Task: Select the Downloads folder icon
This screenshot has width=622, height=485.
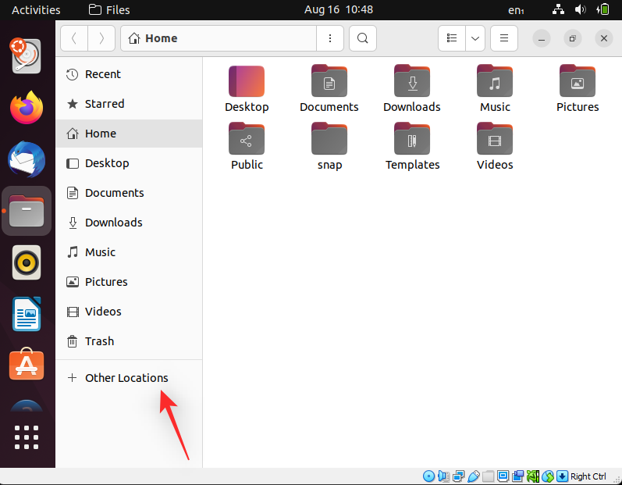Action: click(x=412, y=81)
